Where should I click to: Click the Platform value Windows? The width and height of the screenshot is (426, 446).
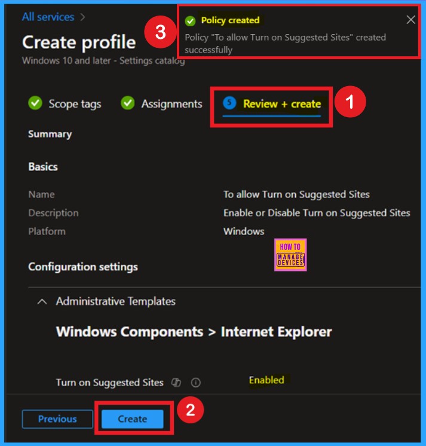(x=244, y=231)
